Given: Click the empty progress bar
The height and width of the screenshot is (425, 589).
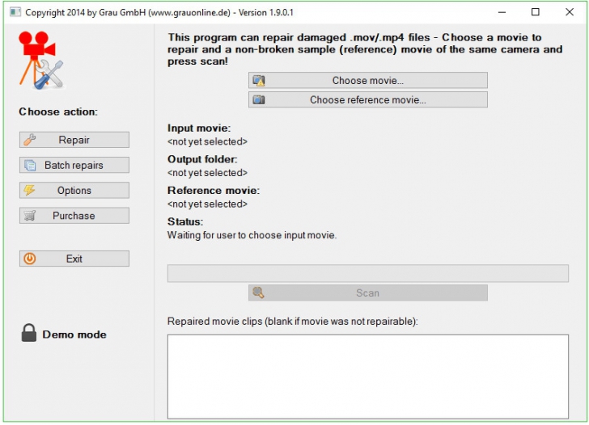Looking at the screenshot, I should click(x=368, y=273).
